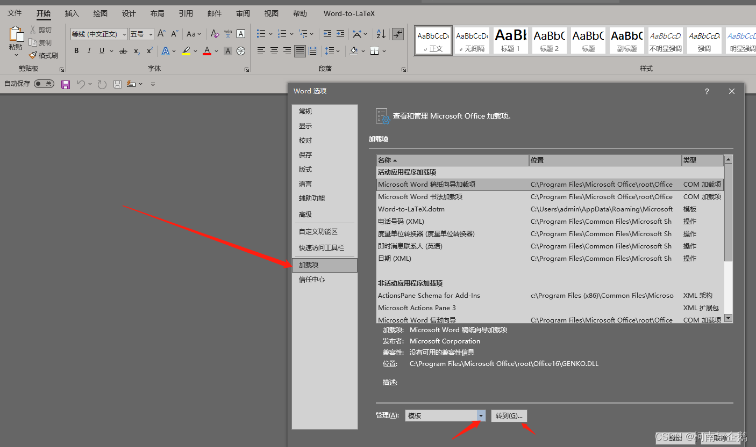This screenshot has height=447, width=756.
Task: Toggle Italic formatting
Action: tap(89, 51)
